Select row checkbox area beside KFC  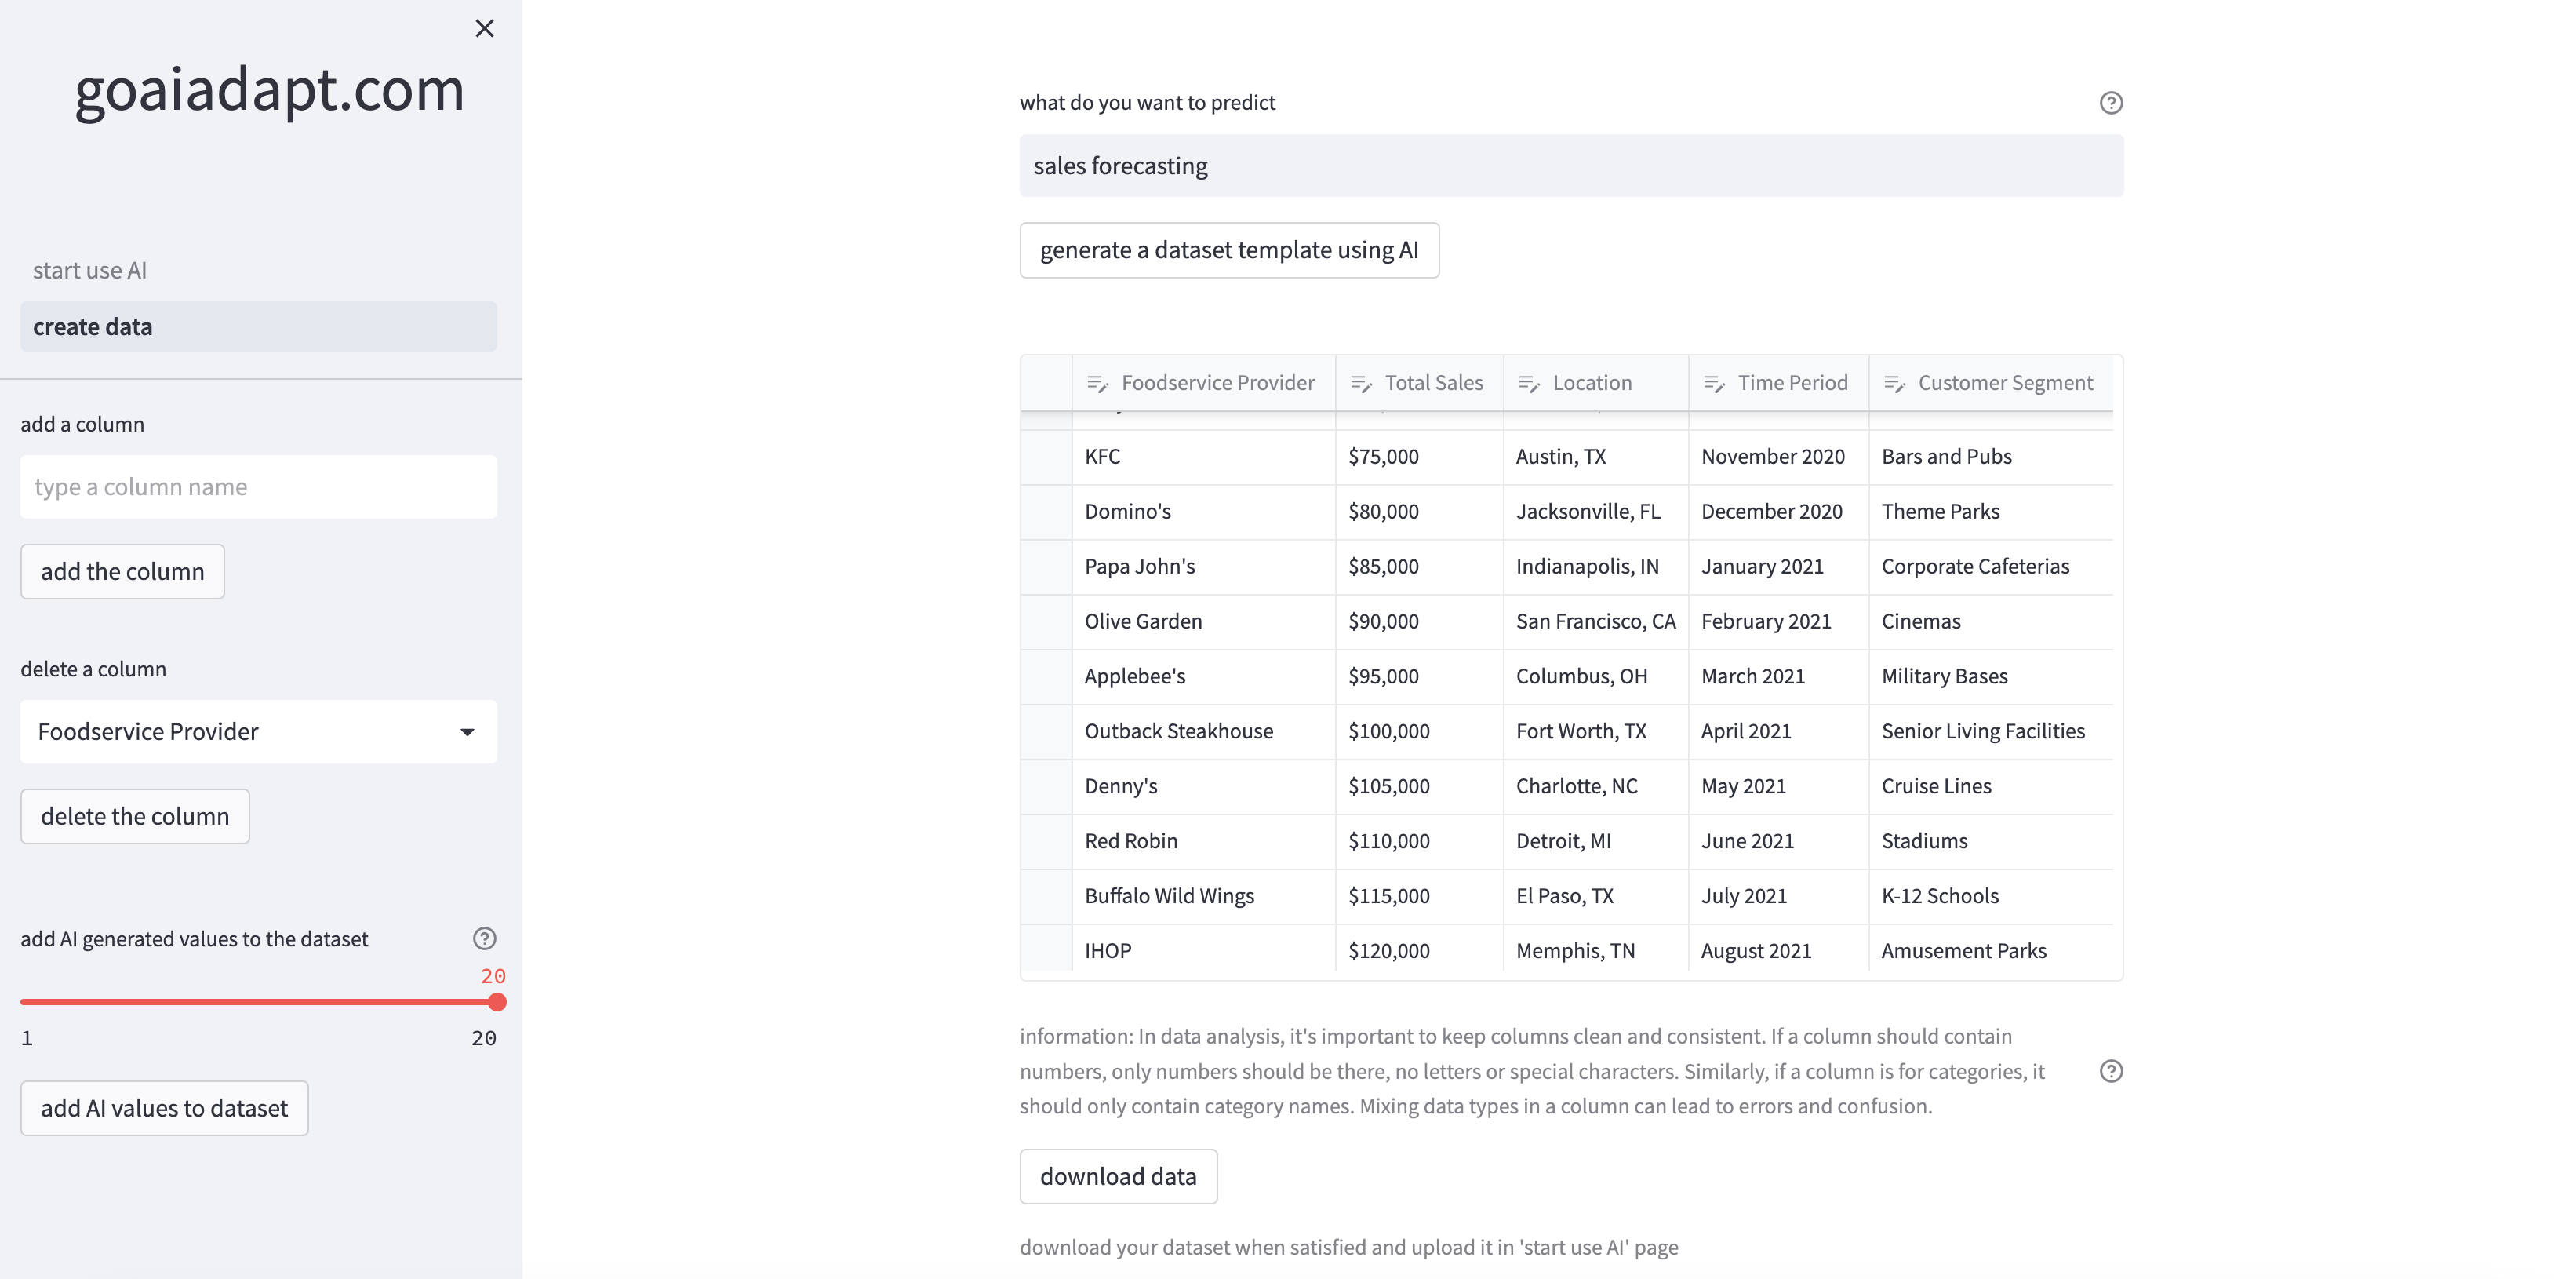point(1046,457)
